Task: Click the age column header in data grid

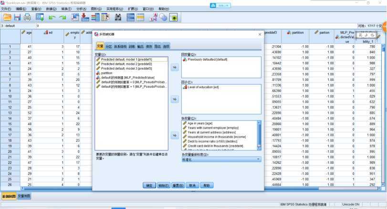Action: (x=26, y=37)
